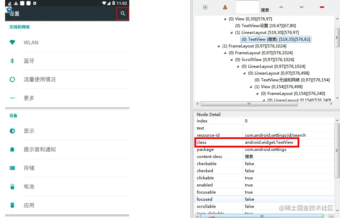The image size is (340, 218).
Task: Open the 提示音和通知 settings entry
Action: (x=67, y=150)
